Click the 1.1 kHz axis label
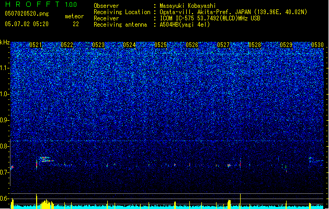The image size is (329, 209). pyautogui.click(x=5, y=68)
